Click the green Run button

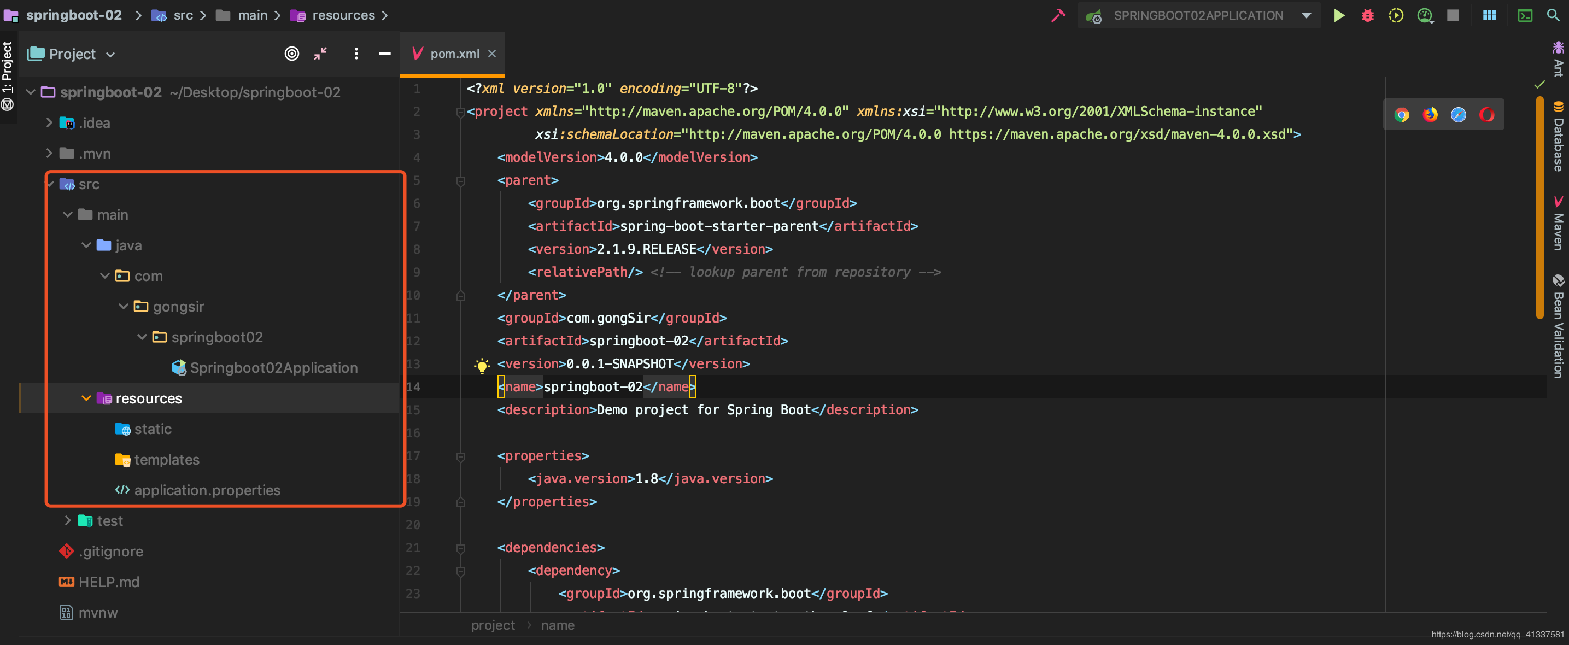pyautogui.click(x=1338, y=16)
